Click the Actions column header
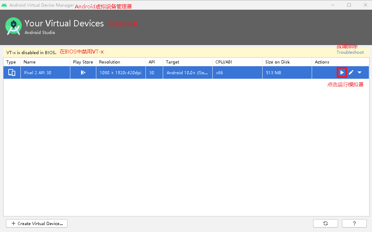 click(340, 62)
